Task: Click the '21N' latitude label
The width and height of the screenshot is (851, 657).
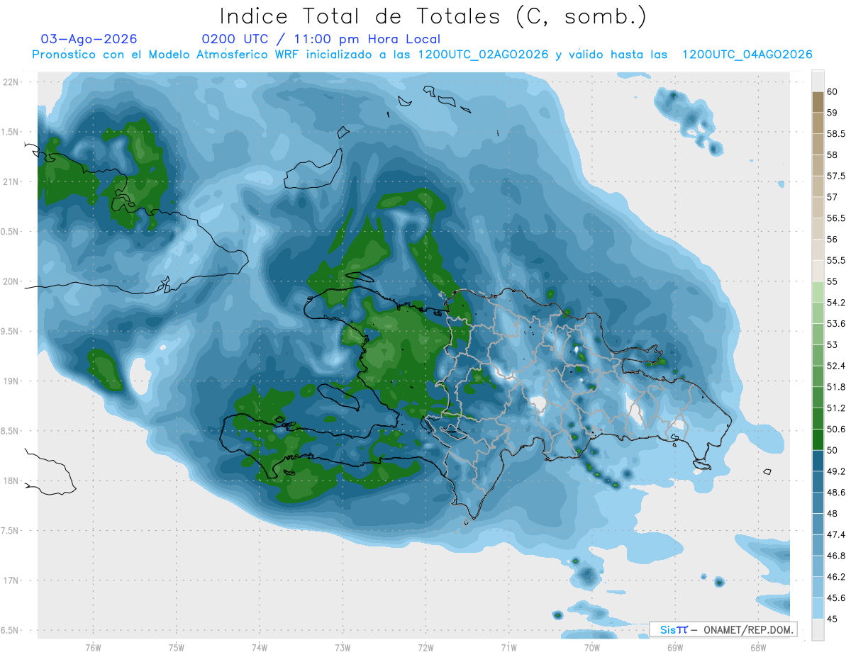Action: click(x=10, y=182)
